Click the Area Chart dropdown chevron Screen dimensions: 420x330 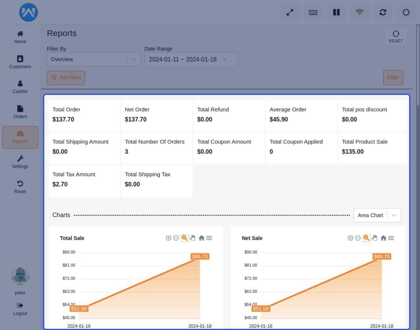pyautogui.click(x=394, y=215)
